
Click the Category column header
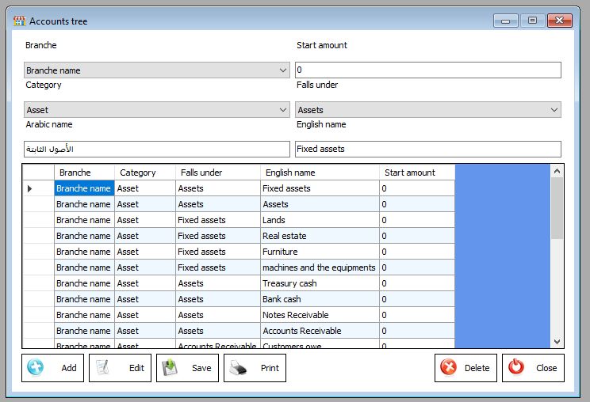coord(145,173)
